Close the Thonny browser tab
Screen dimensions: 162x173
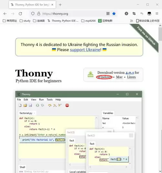[x=52, y=5]
